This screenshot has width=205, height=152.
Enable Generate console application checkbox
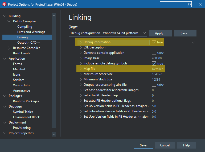(x=154, y=53)
